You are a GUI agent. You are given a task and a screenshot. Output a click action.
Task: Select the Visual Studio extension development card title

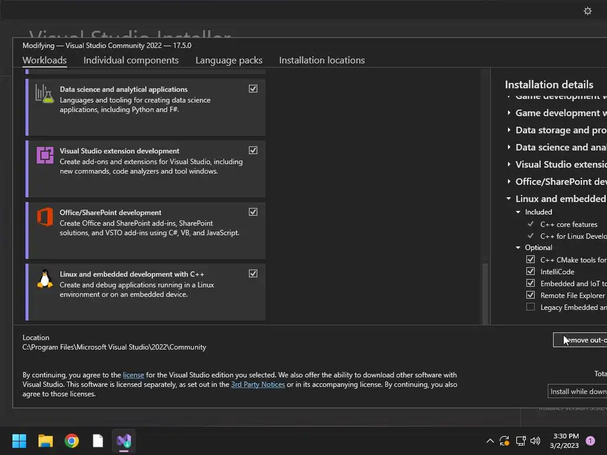119,151
